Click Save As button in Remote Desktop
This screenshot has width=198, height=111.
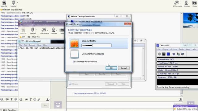[x=103, y=74]
